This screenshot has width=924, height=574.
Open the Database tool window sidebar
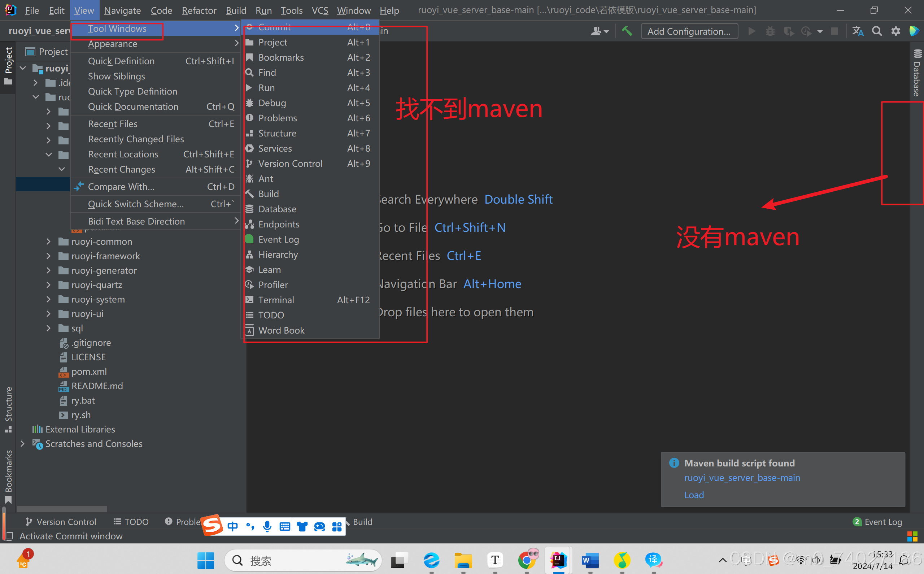tap(917, 73)
